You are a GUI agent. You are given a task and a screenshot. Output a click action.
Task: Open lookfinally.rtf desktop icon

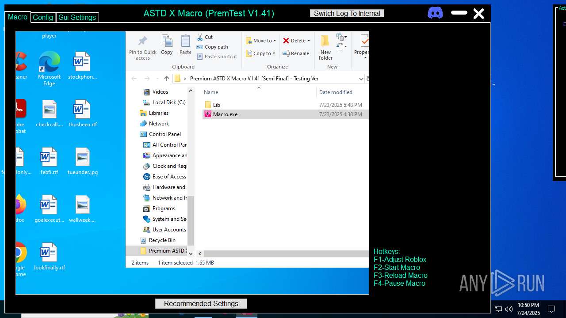pos(49,257)
